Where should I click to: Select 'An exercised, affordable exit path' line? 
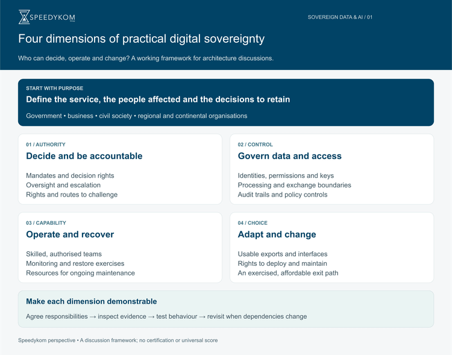click(x=288, y=273)
